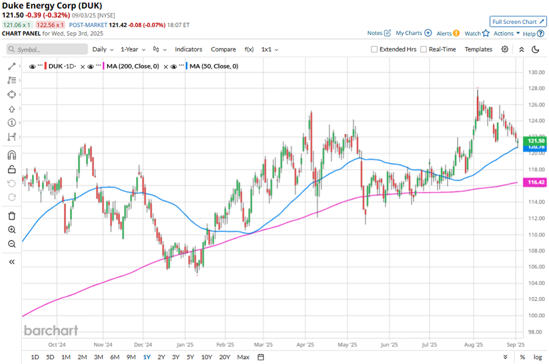
Task: Click the magenta MA 200 color swatch
Action: (x=103, y=66)
